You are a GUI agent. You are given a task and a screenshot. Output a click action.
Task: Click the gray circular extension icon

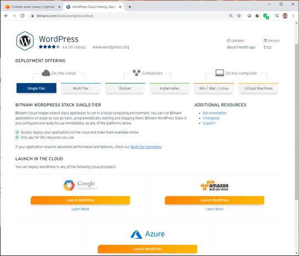point(249,16)
